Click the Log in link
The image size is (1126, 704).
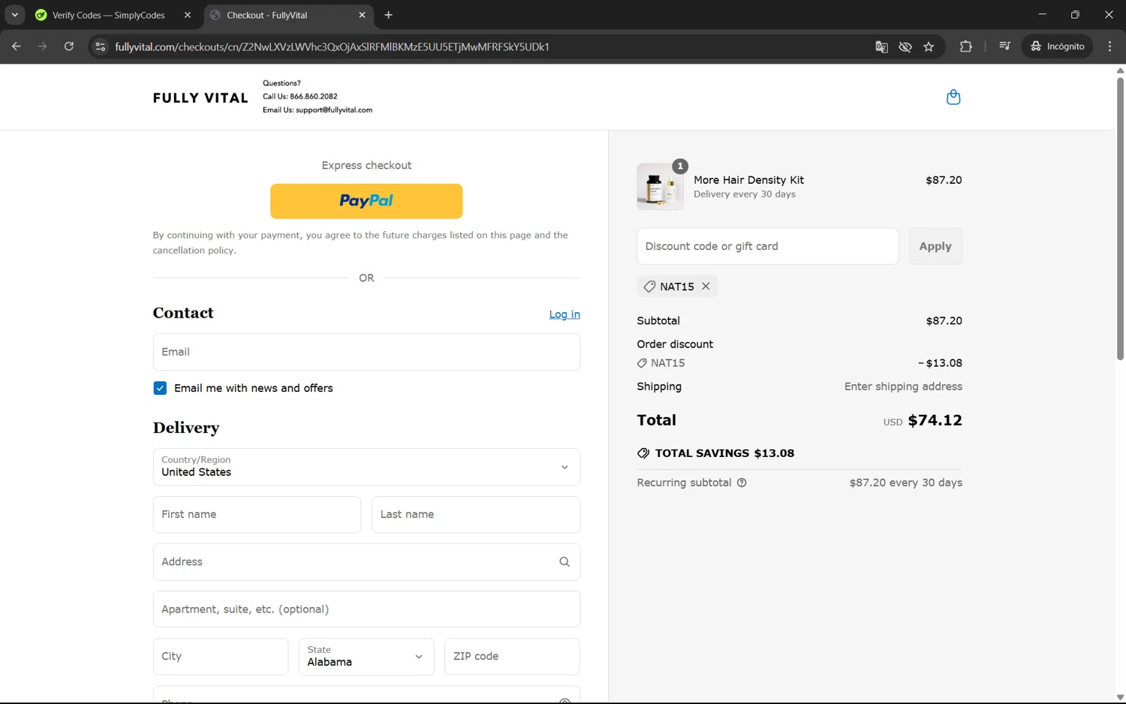pos(565,314)
